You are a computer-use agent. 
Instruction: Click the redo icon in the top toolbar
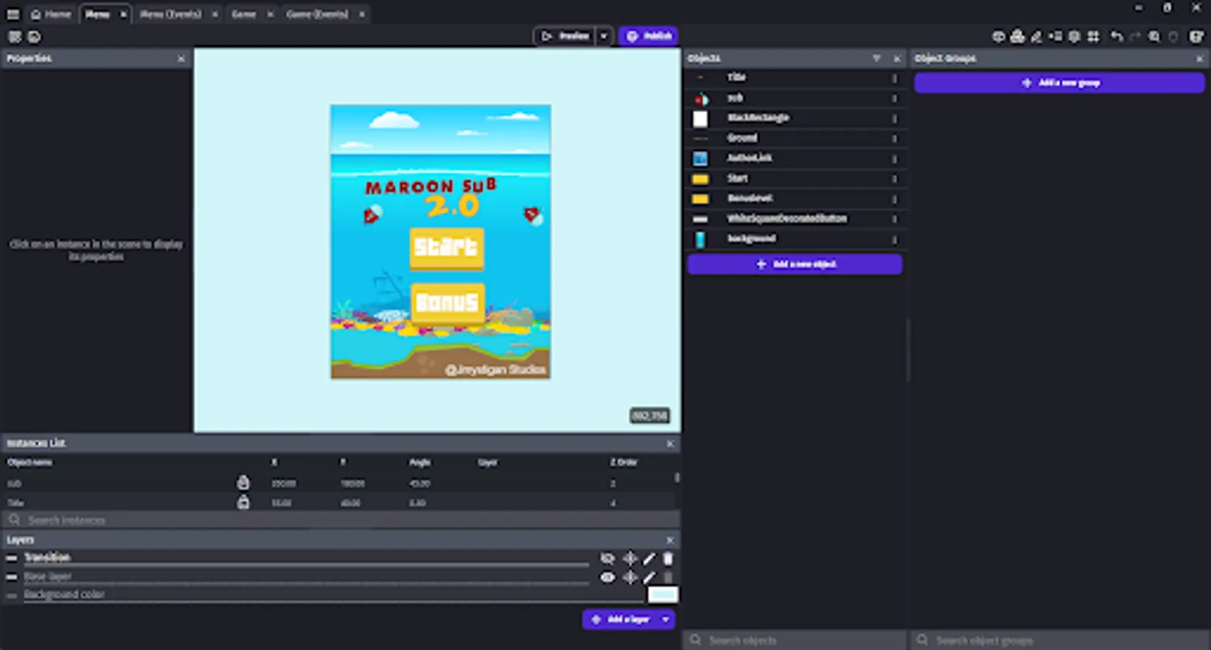pyautogui.click(x=1134, y=37)
